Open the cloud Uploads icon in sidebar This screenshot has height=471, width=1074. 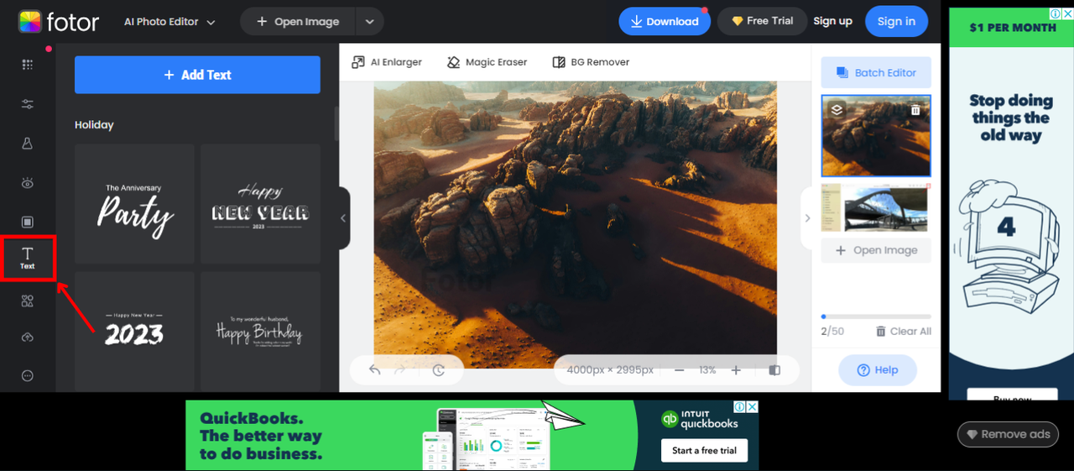tap(28, 338)
